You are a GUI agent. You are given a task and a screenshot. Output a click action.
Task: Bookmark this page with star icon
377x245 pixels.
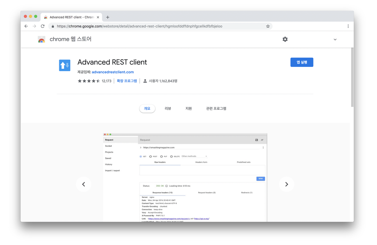(268, 26)
